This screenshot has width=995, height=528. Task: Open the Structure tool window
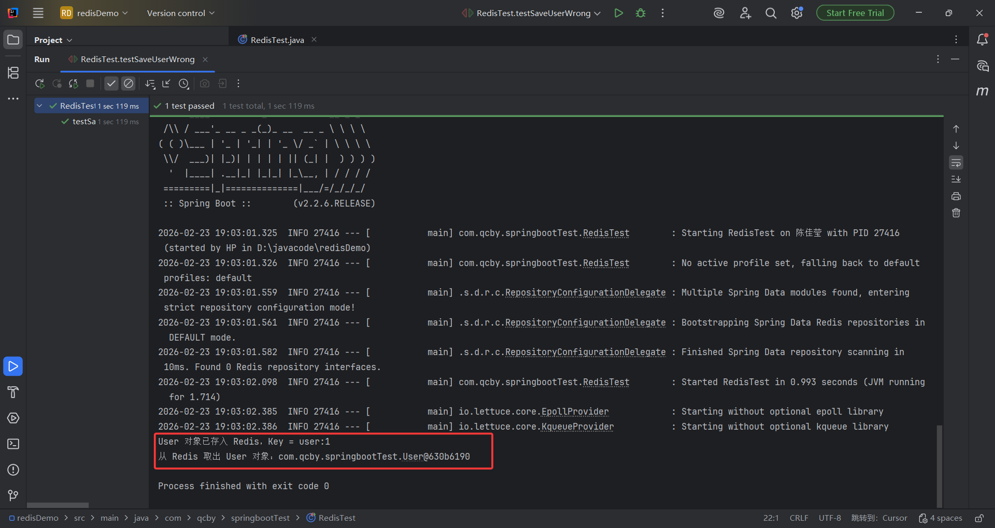coord(13,72)
